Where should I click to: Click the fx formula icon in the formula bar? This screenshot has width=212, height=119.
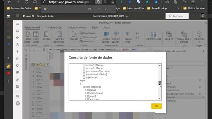pyautogui.click(x=44, y=50)
